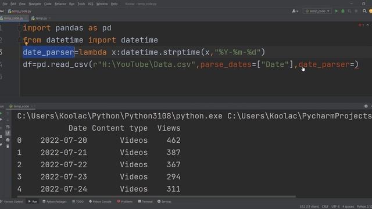The width and height of the screenshot is (372, 209).
Task: Open the Services tool window
Action: click(164, 201)
